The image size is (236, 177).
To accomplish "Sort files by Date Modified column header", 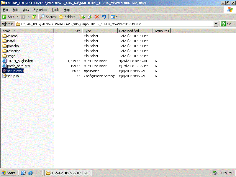I will [135, 31].
